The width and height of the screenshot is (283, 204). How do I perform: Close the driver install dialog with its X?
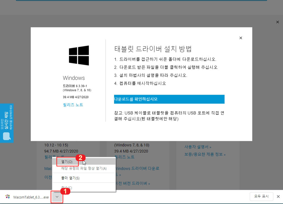(x=241, y=38)
